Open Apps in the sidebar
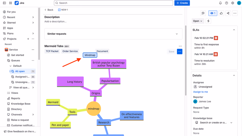The image size is (242, 136). pyautogui.click(x=10, y=28)
